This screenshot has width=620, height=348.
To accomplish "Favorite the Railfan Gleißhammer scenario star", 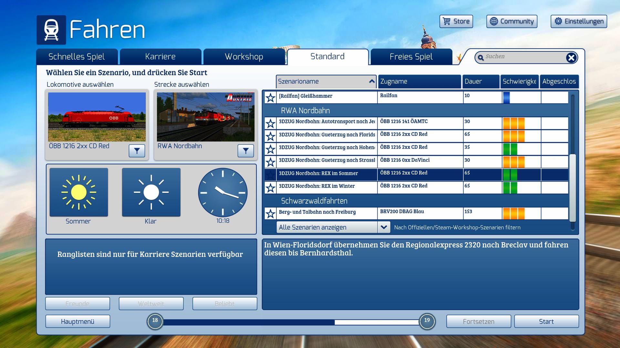I will (270, 98).
